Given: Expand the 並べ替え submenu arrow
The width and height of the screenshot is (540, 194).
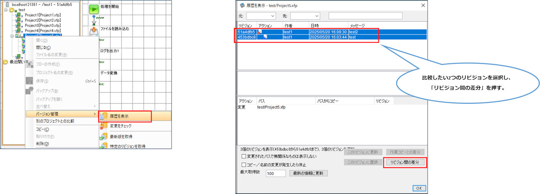Looking at the screenshot, I should coord(94,106).
